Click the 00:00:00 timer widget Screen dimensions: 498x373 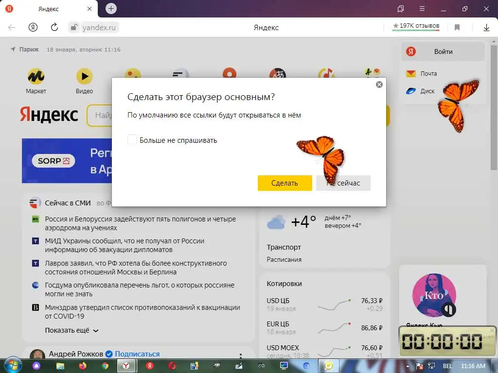click(447, 341)
